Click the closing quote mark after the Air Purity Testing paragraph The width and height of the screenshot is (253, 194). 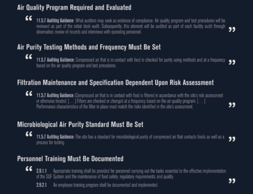point(232,62)
